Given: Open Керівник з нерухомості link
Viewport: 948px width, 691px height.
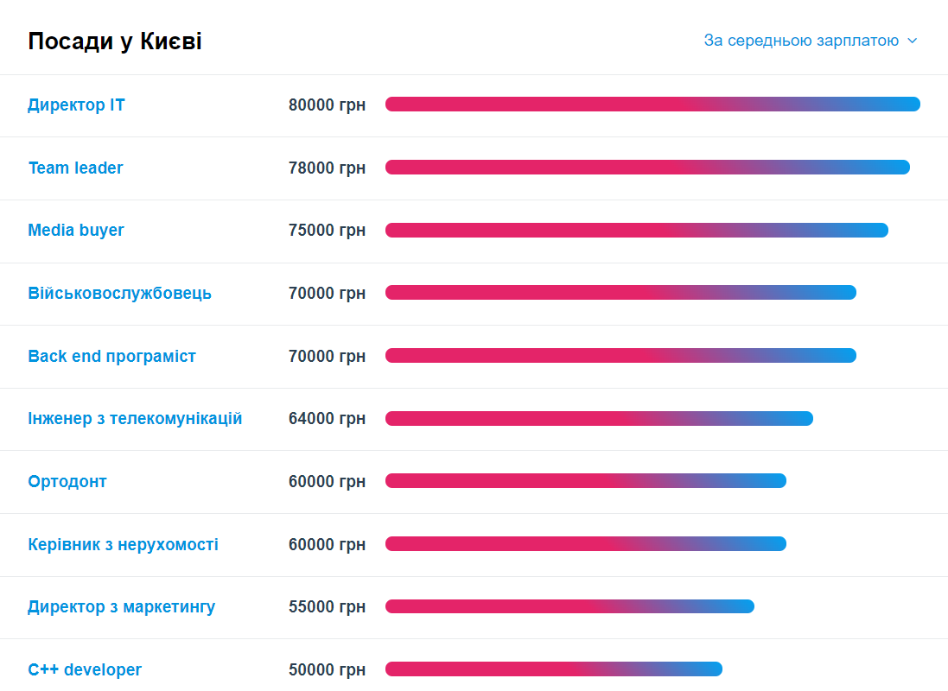Looking at the screenshot, I should point(123,544).
